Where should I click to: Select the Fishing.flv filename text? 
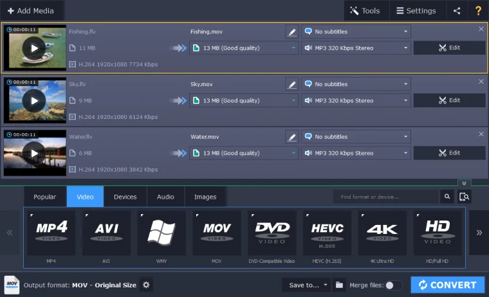(82, 32)
